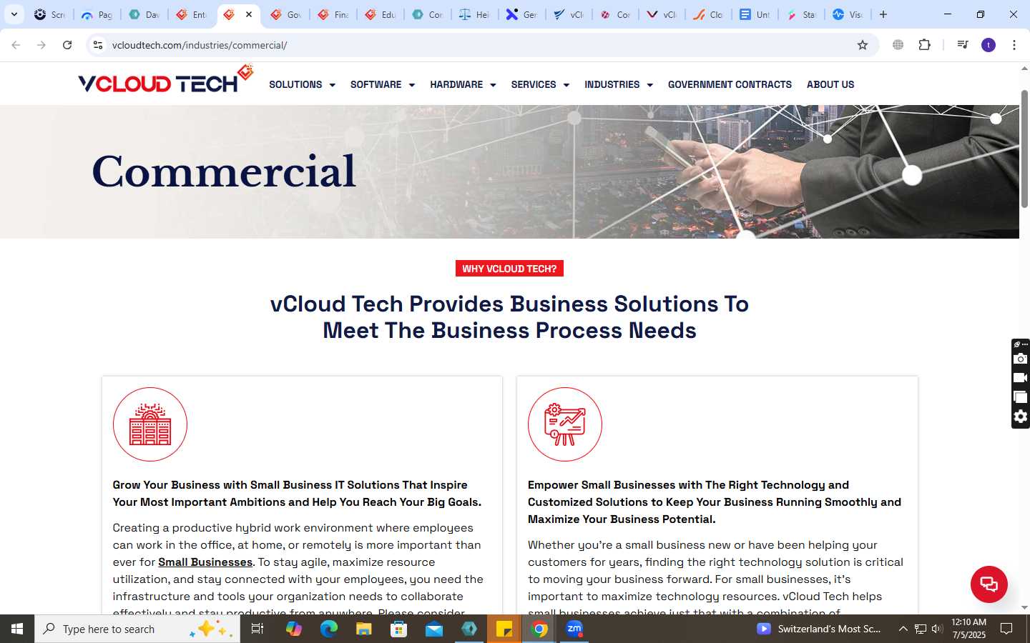This screenshot has height=643, width=1030.
Task: Switch to the 'Edu' tab
Action: (380, 14)
